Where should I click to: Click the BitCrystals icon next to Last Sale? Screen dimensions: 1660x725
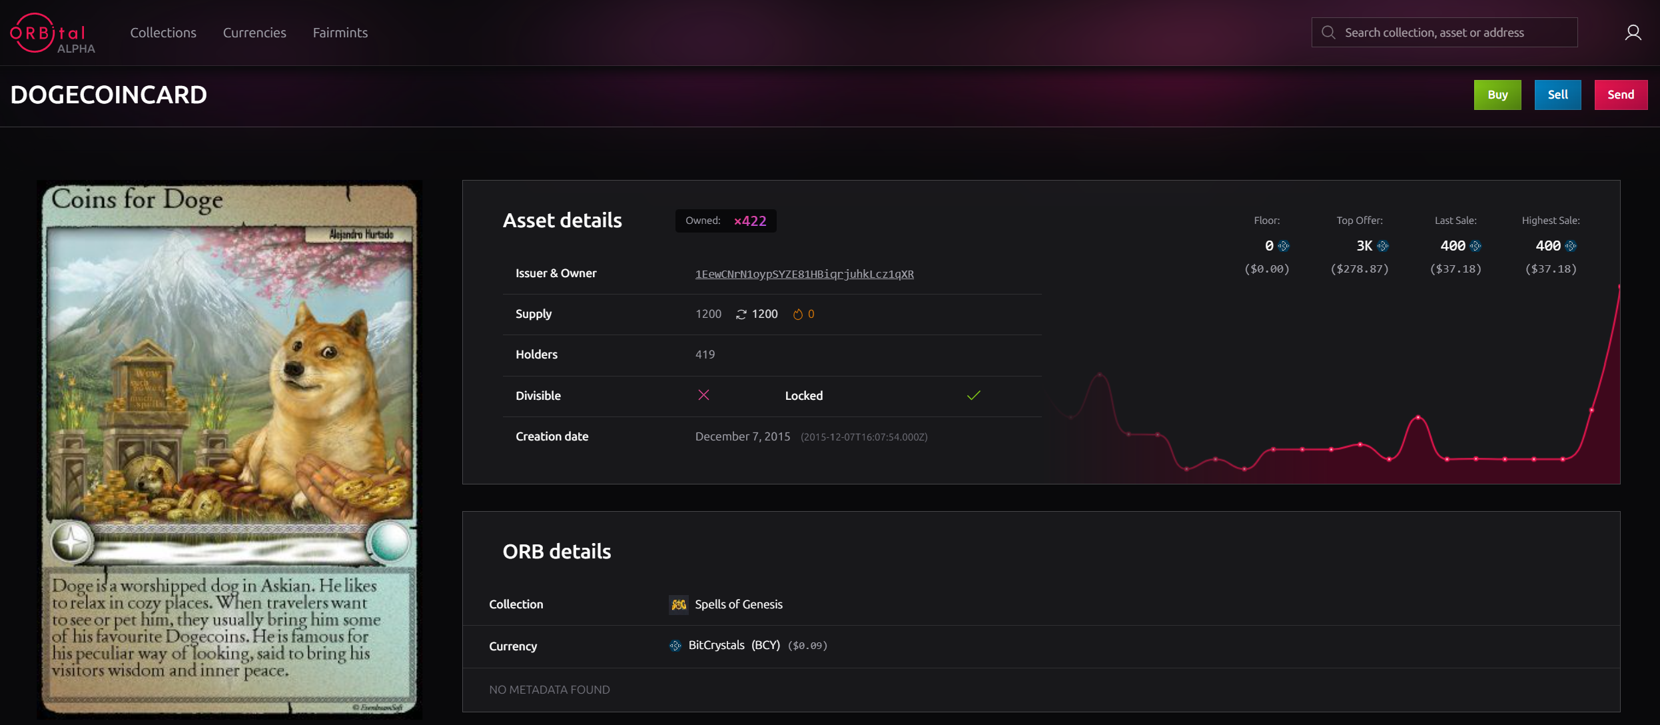(1475, 246)
